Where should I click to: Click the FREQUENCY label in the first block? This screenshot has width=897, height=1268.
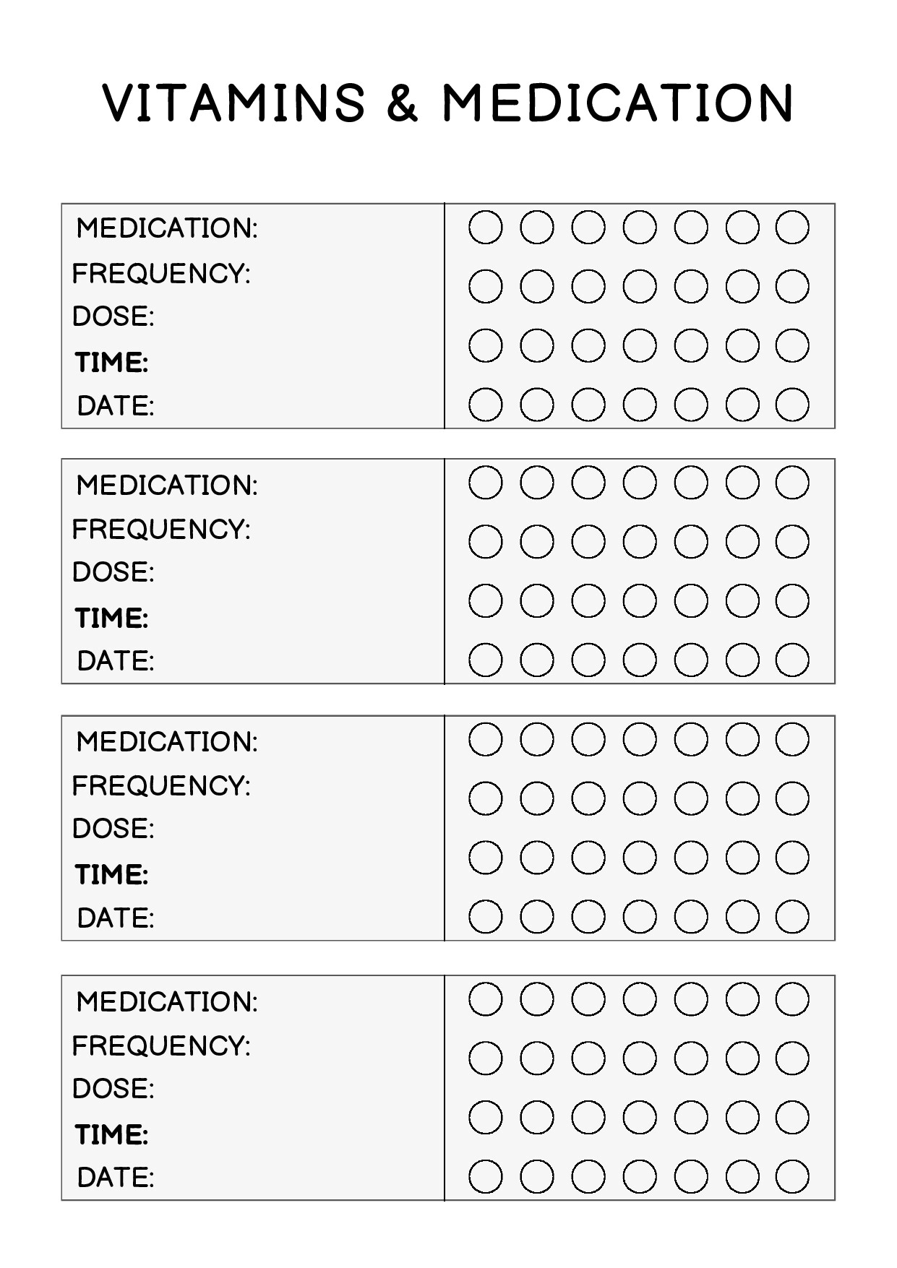pyautogui.click(x=161, y=274)
